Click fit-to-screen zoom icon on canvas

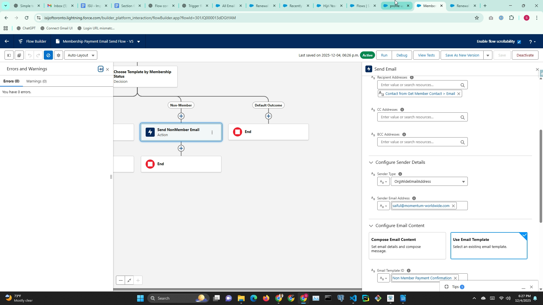pyautogui.click(x=129, y=280)
